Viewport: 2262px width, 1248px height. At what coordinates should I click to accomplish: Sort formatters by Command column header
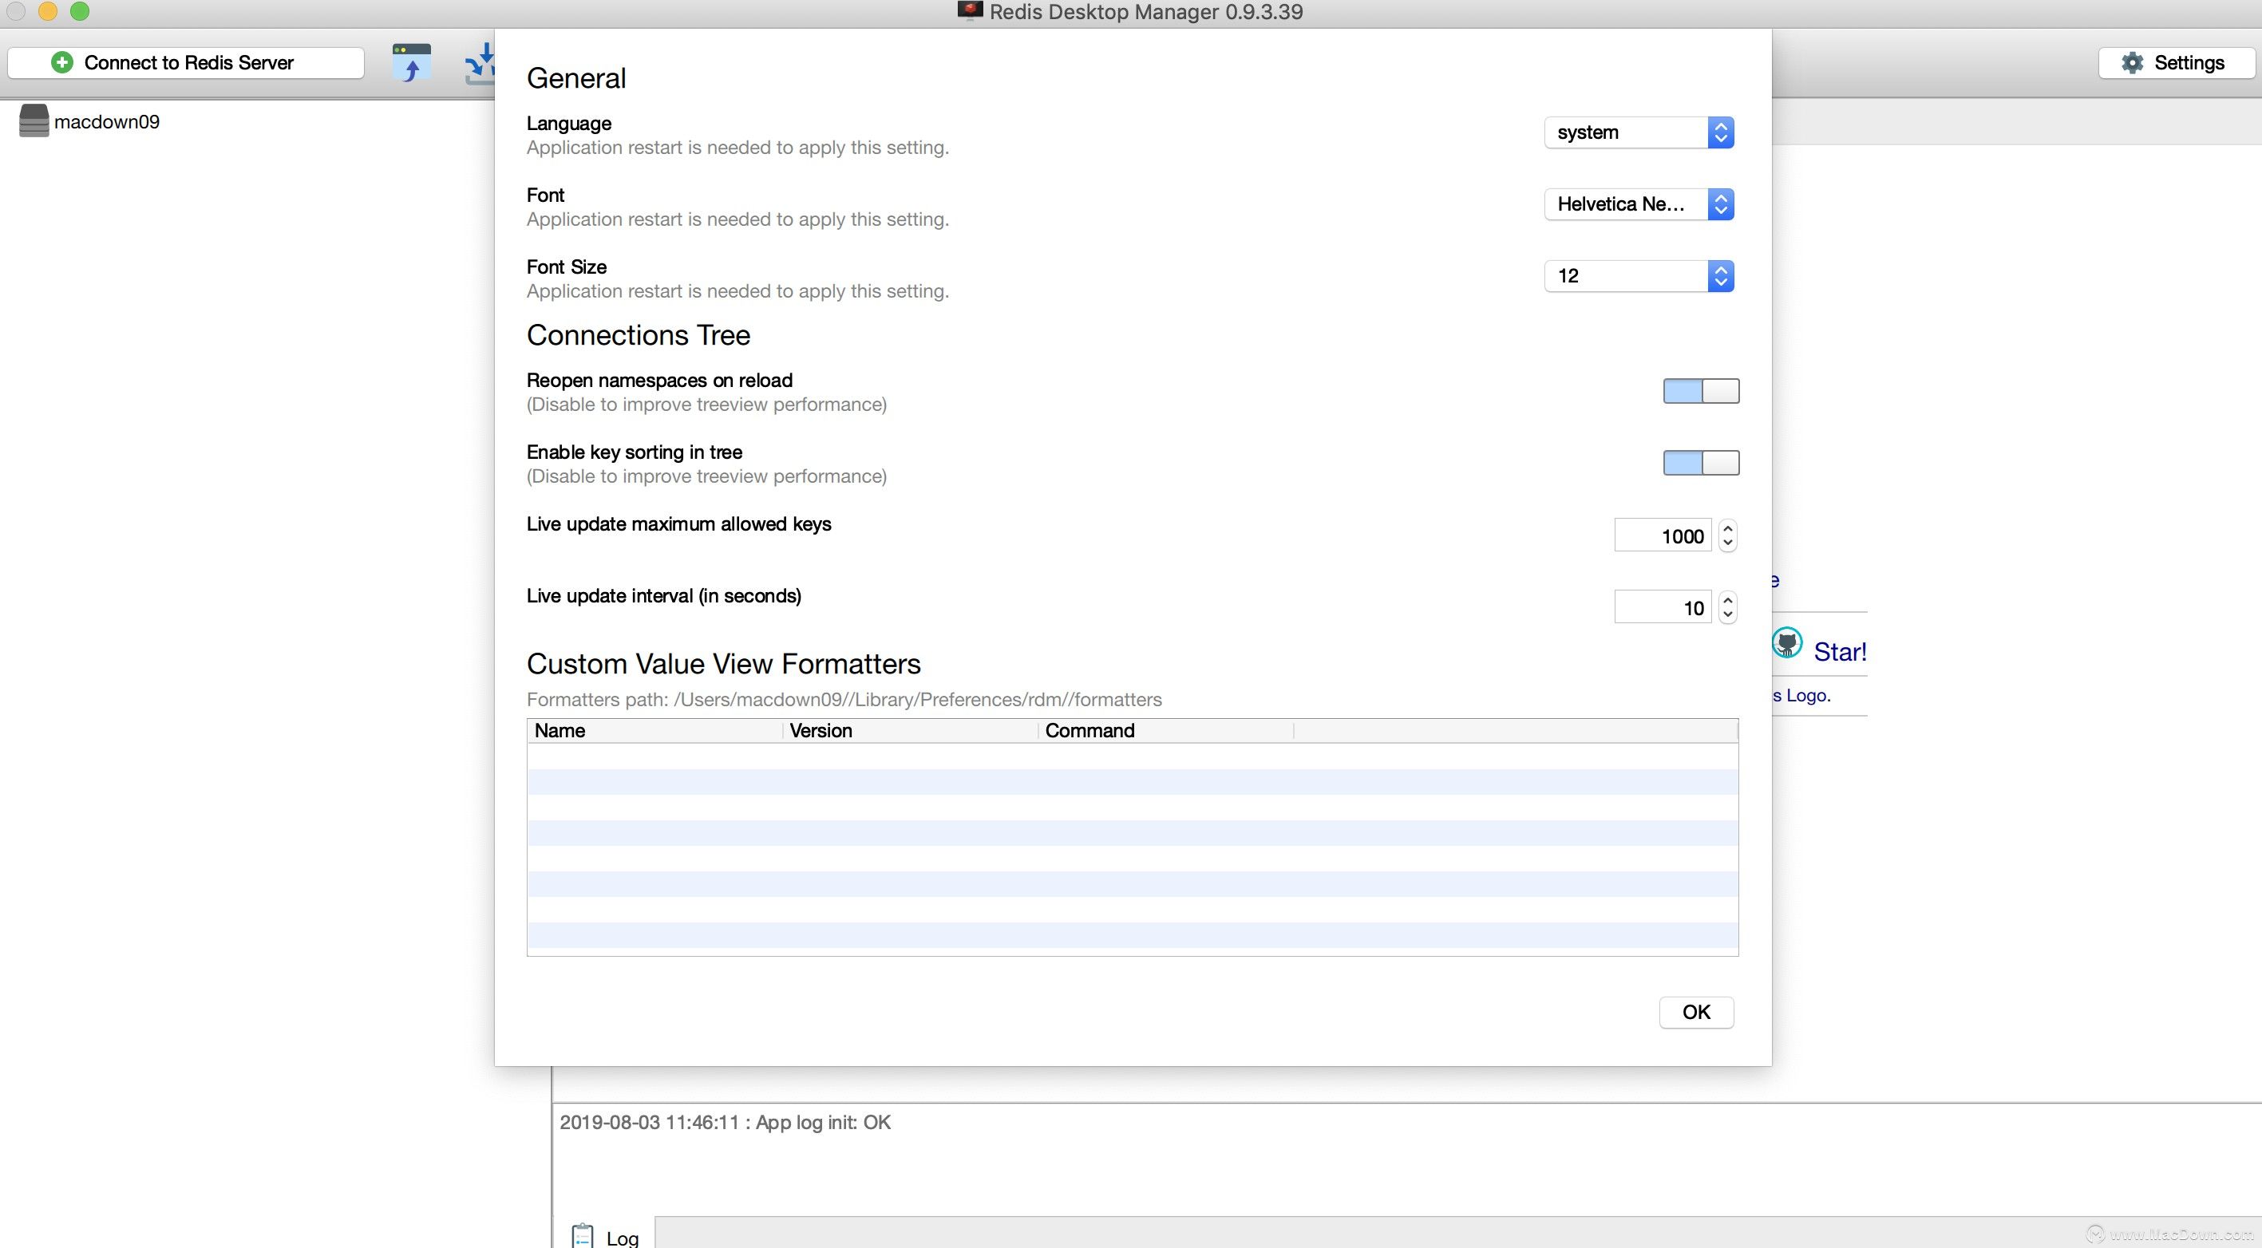[x=1165, y=730]
